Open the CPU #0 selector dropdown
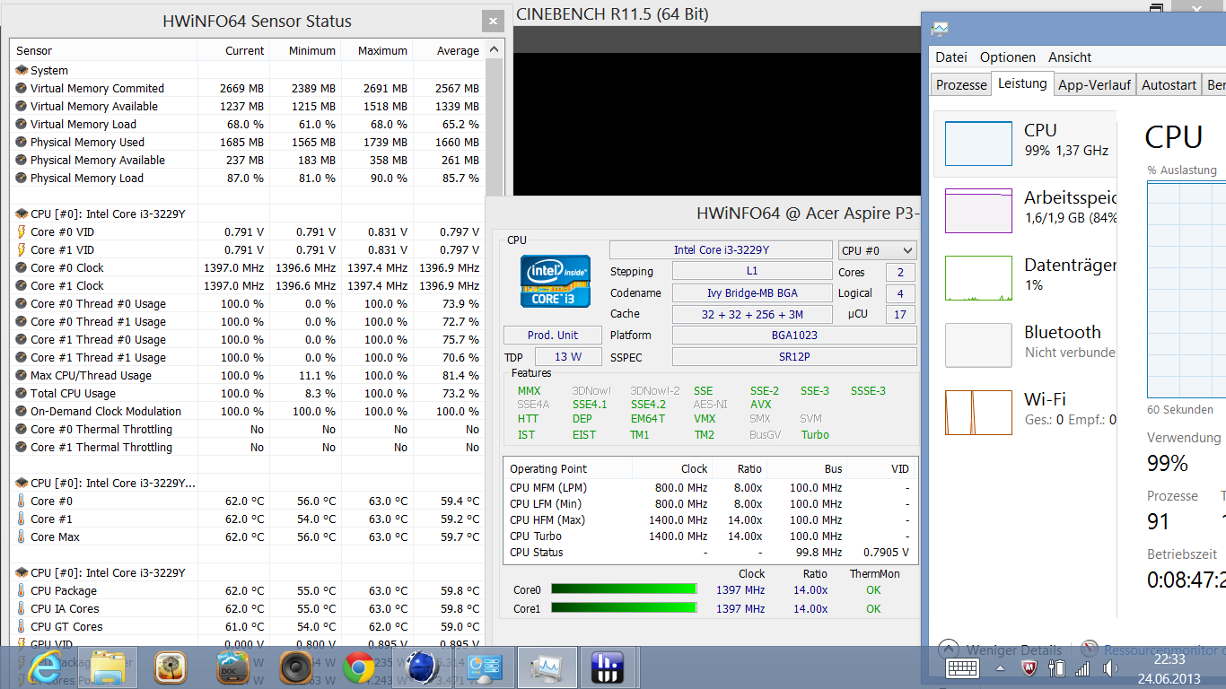This screenshot has height=689, width=1226. point(877,250)
